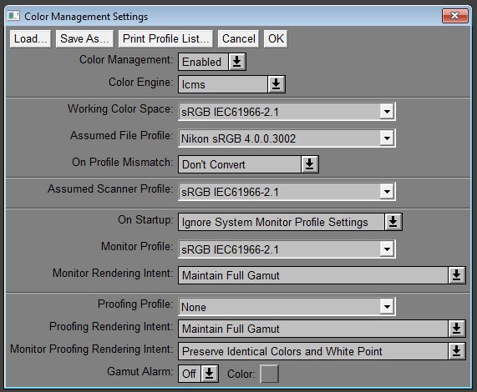Expand Assumed Scanner Profile combo arrow
The height and width of the screenshot is (392, 477).
pyautogui.click(x=387, y=192)
